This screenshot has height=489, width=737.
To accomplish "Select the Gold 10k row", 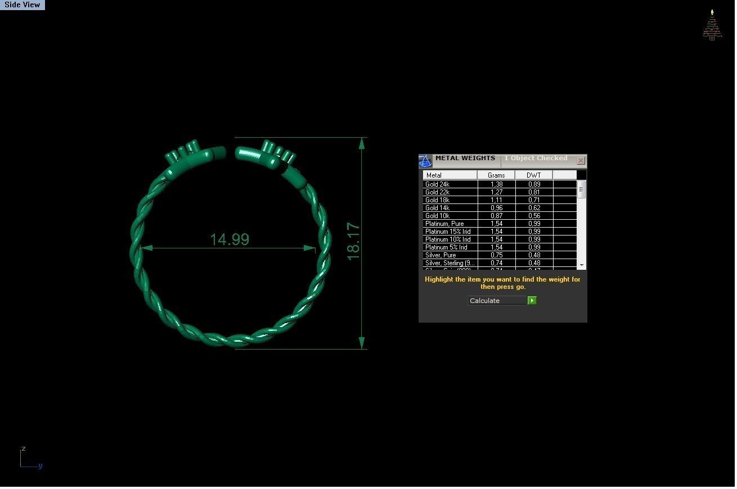I will pyautogui.click(x=500, y=216).
